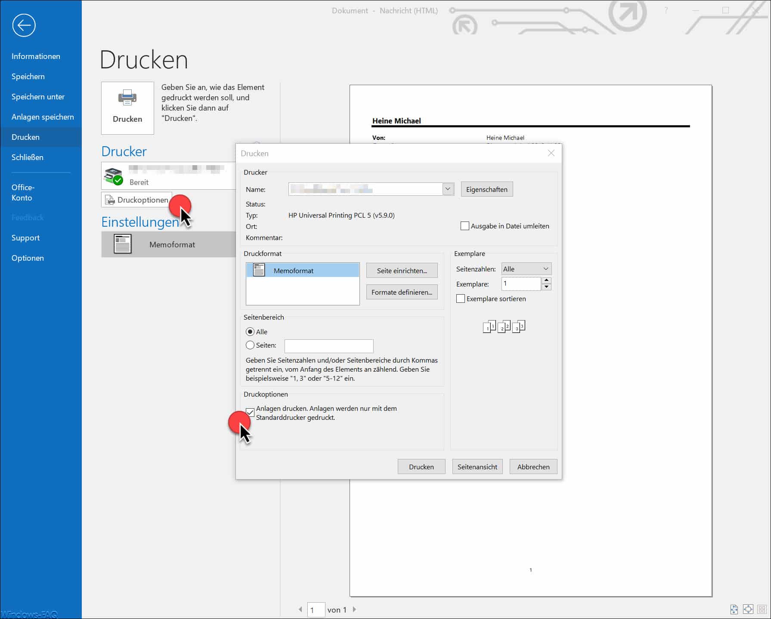Click the preview page number field
Screen dimensions: 771x619
[x=316, y=610]
